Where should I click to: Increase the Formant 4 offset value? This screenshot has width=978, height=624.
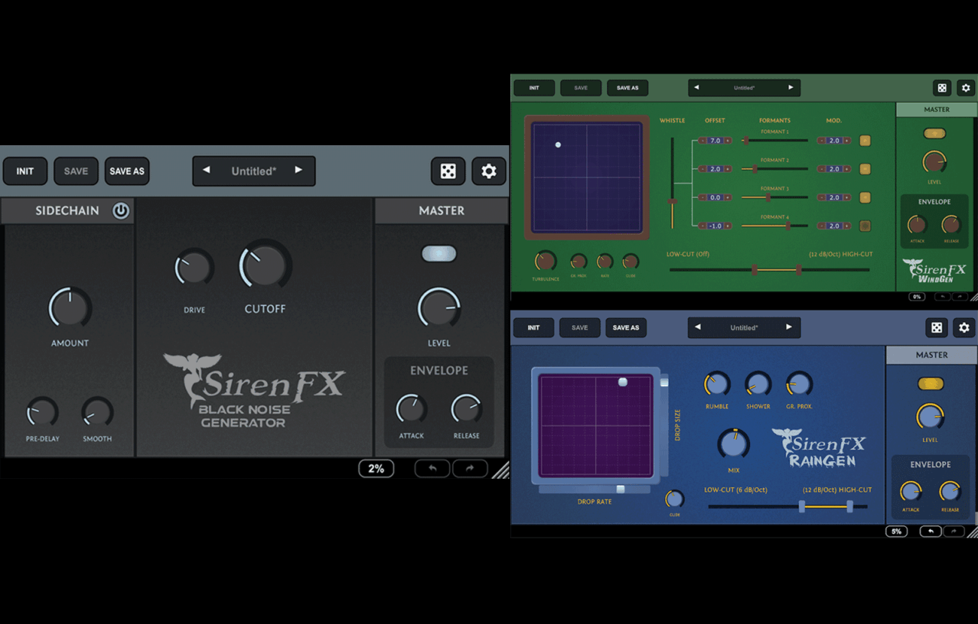coord(727,226)
